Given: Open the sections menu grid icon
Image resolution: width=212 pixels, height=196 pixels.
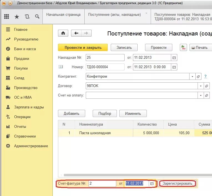Looking at the screenshot, I should pyautogui.click(x=6, y=16).
